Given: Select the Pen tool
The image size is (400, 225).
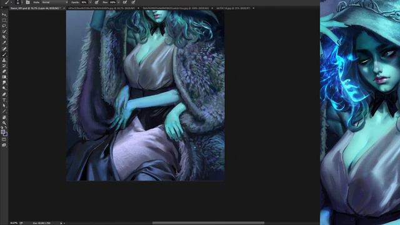Looking at the screenshot, I should 4,94.
